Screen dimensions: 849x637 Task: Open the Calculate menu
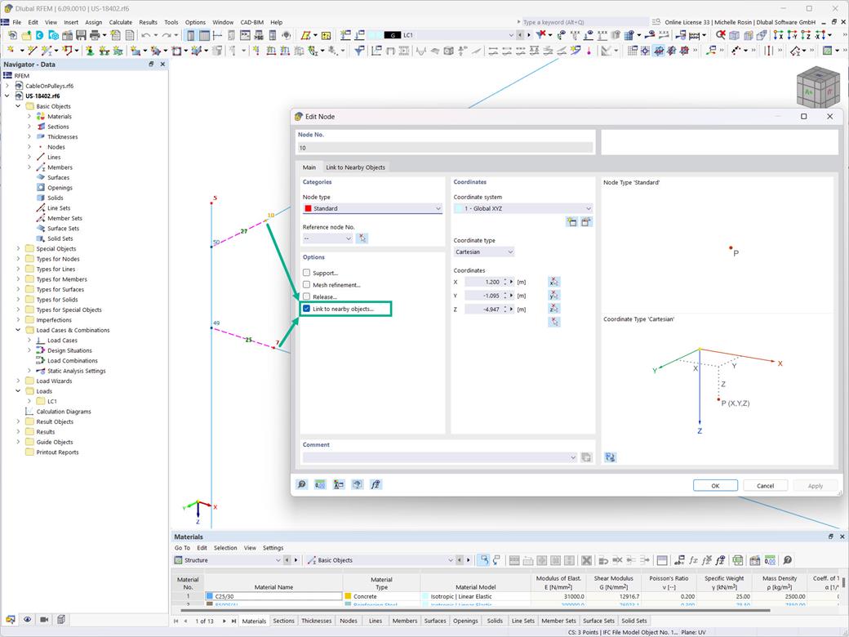point(120,22)
